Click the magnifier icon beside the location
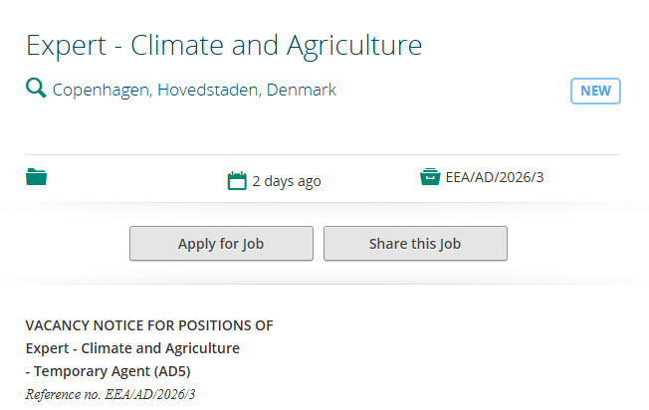The height and width of the screenshot is (410, 649). pyautogui.click(x=36, y=89)
